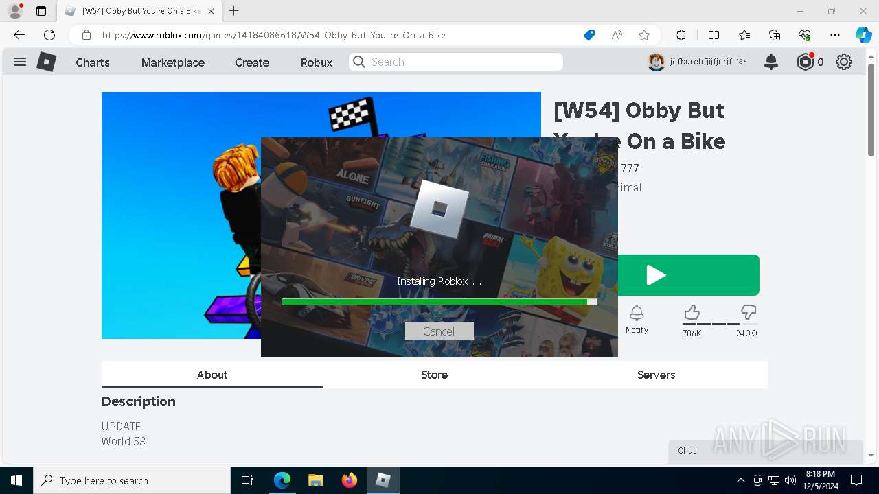879x494 pixels.
Task: Open the shopping tag icon in address bar
Action: 589,35
